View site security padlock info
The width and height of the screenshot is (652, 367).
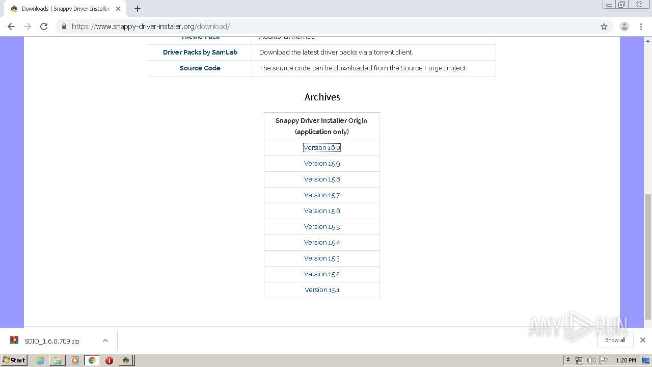pyautogui.click(x=64, y=27)
